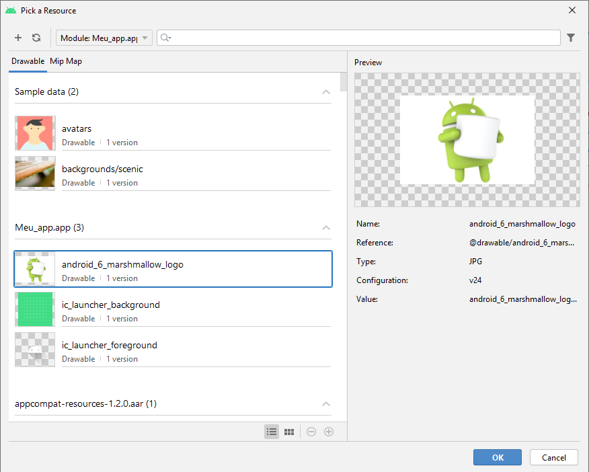The height and width of the screenshot is (472, 589).
Task: Switch to the Mip Map tab
Action: point(66,61)
